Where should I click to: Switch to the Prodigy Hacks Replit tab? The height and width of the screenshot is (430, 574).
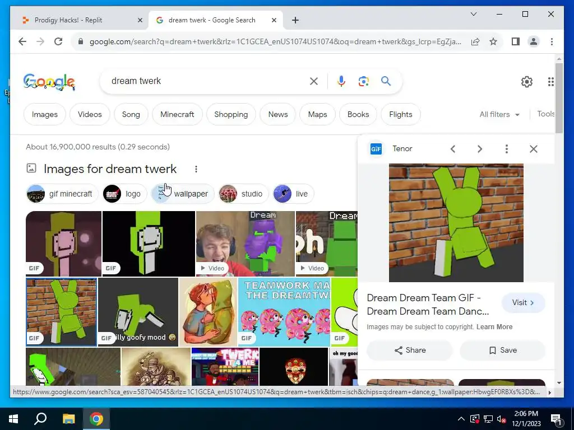pyautogui.click(x=80, y=20)
